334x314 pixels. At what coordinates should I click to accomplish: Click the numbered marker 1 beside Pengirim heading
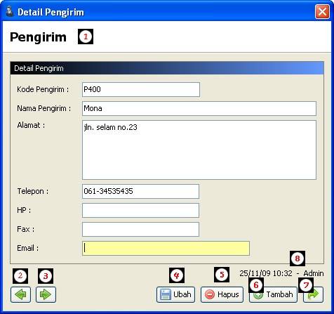pyautogui.click(x=86, y=37)
